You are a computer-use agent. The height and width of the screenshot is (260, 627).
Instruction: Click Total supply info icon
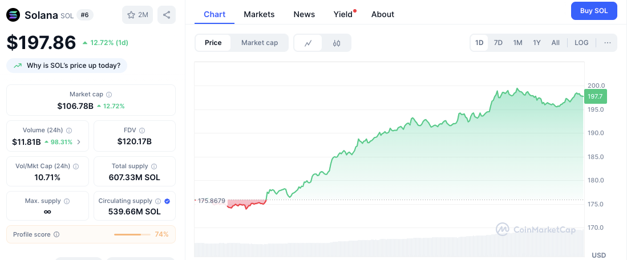pos(154,166)
